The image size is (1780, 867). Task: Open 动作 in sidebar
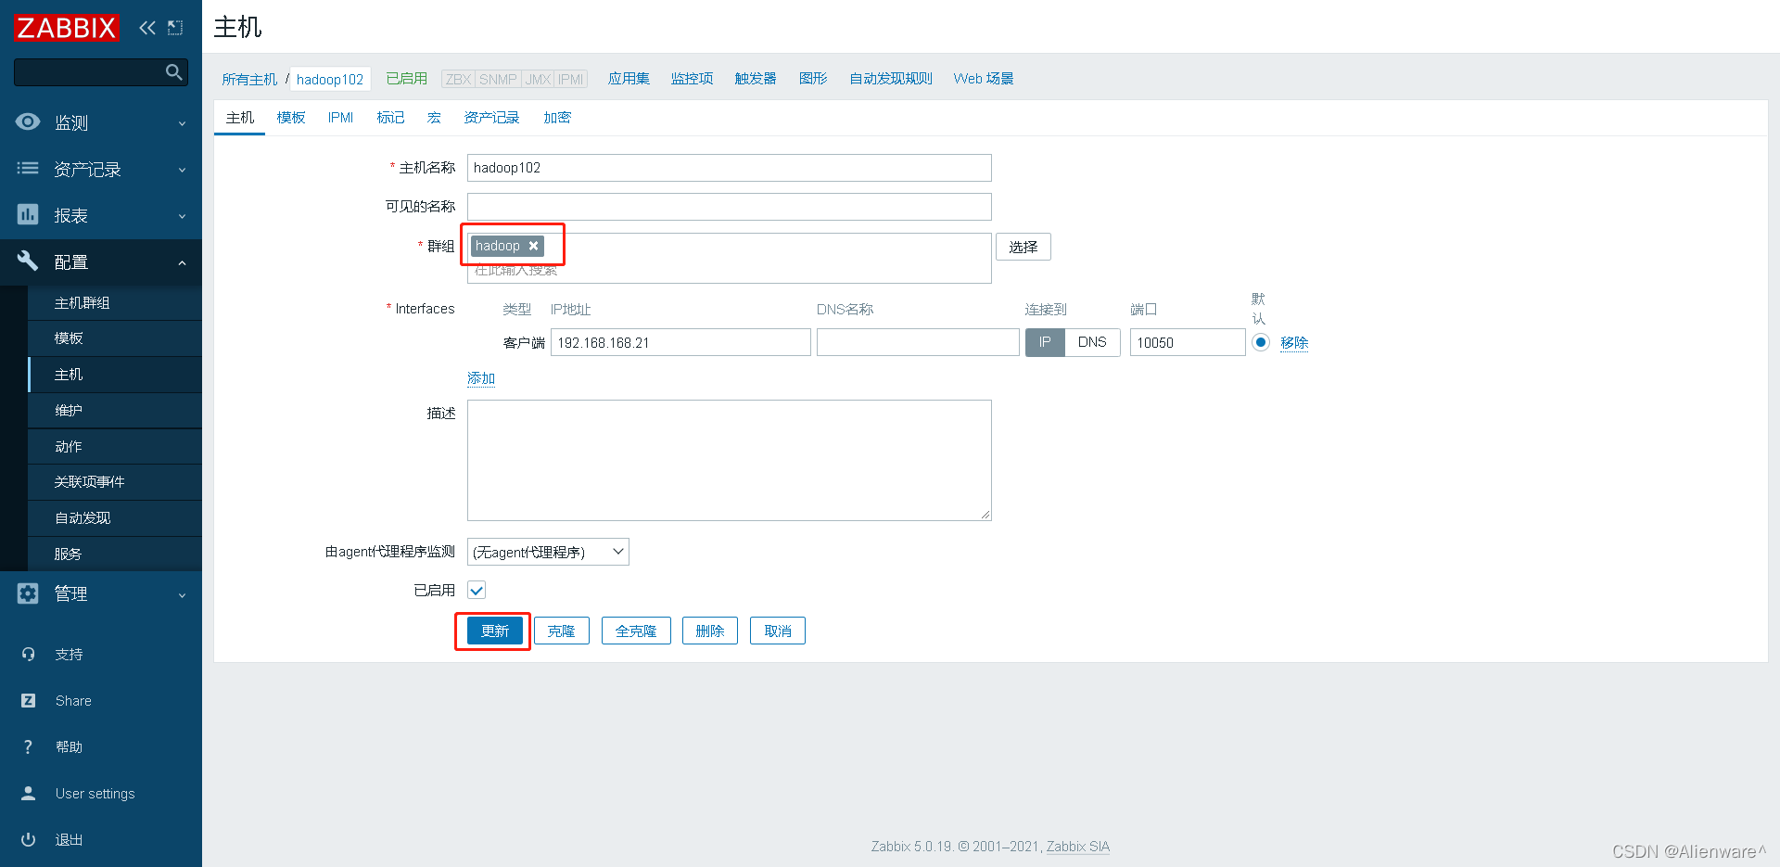tap(115, 447)
